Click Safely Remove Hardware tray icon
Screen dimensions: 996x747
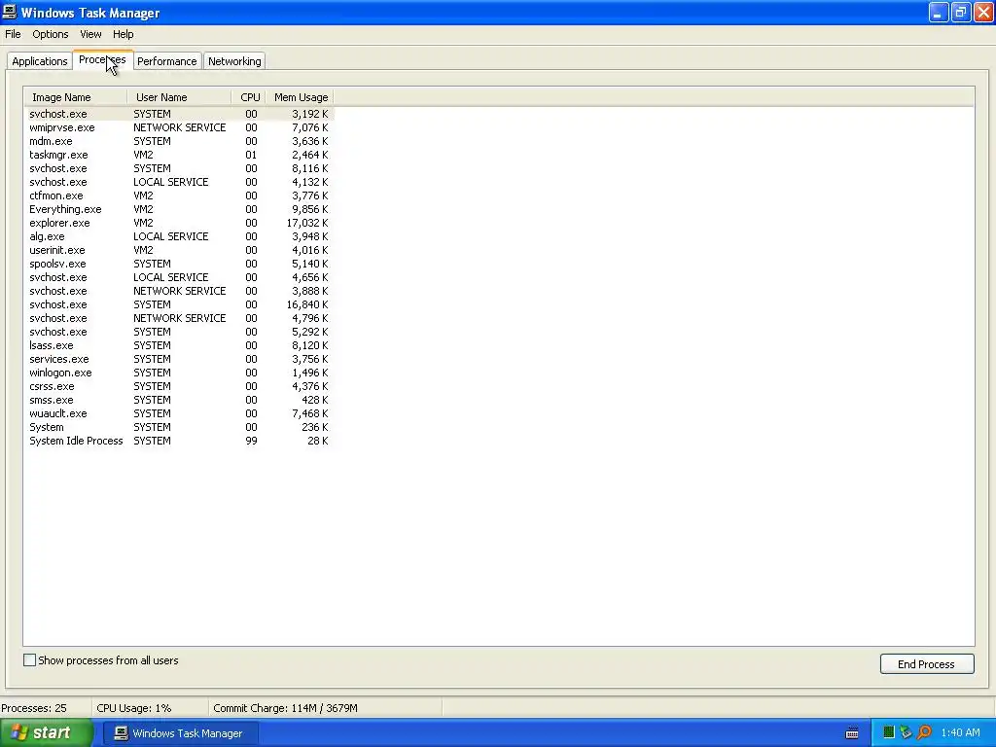(906, 732)
